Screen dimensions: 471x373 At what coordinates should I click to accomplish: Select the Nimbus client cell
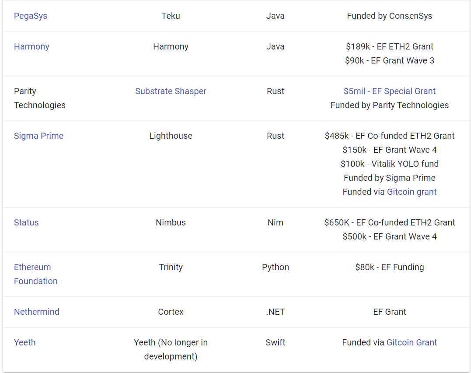click(171, 222)
